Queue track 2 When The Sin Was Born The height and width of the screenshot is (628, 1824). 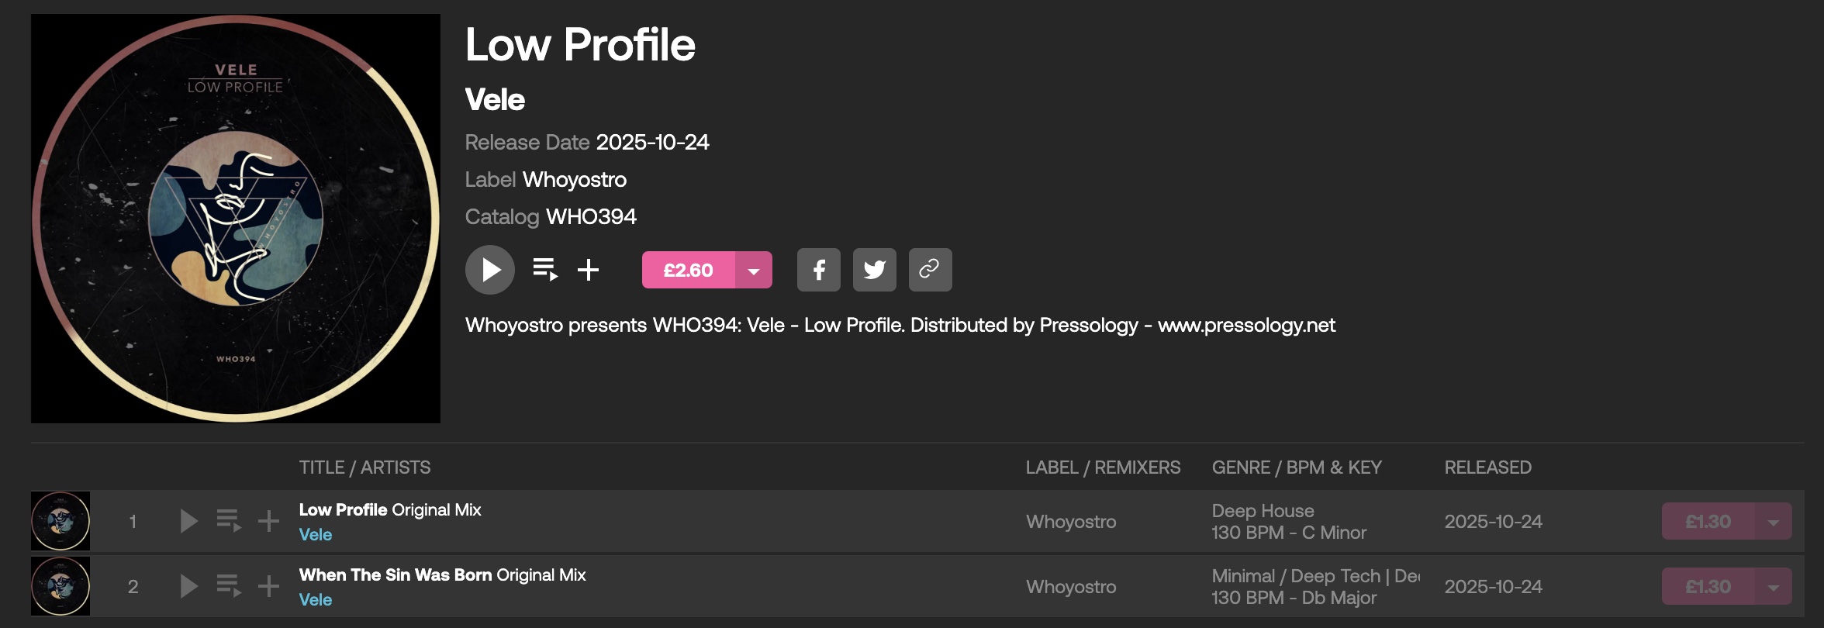(229, 586)
